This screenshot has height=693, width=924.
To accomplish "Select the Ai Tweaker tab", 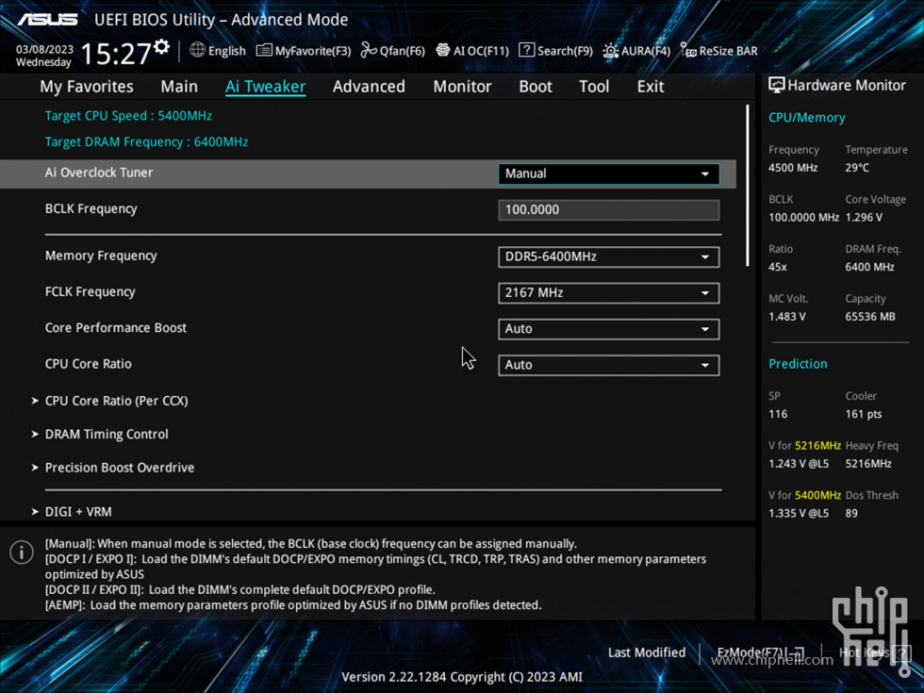I will [265, 87].
